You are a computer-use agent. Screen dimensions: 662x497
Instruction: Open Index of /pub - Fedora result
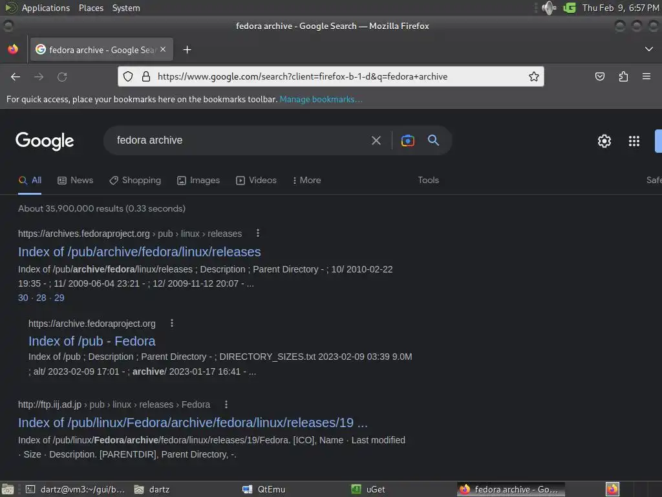pyautogui.click(x=92, y=341)
